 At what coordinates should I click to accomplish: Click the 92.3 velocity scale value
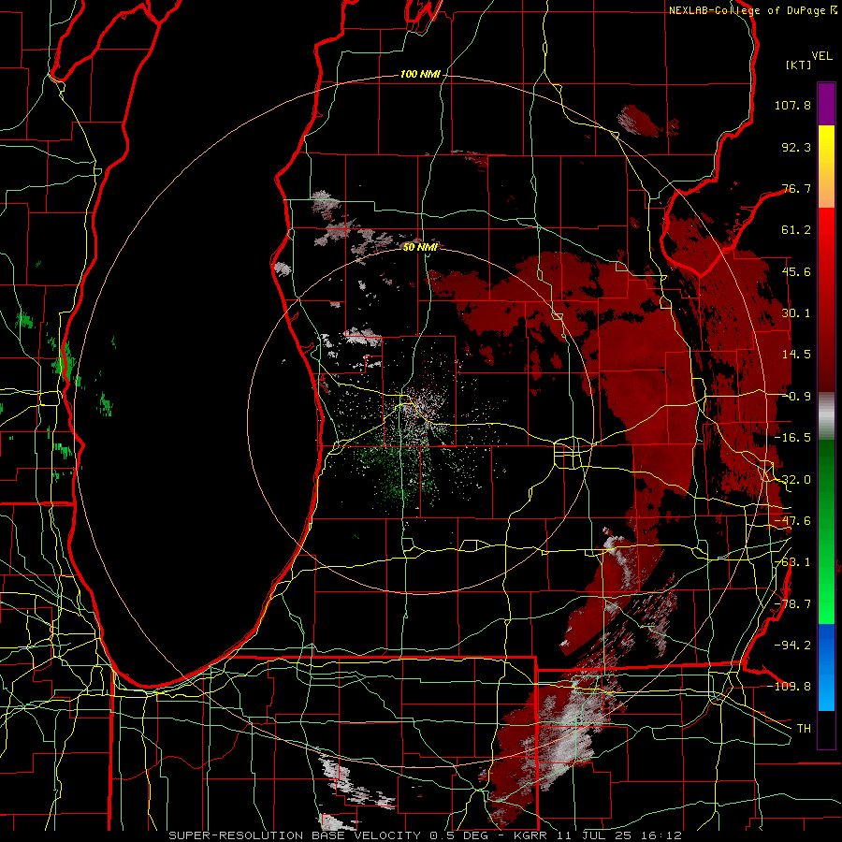[796, 147]
